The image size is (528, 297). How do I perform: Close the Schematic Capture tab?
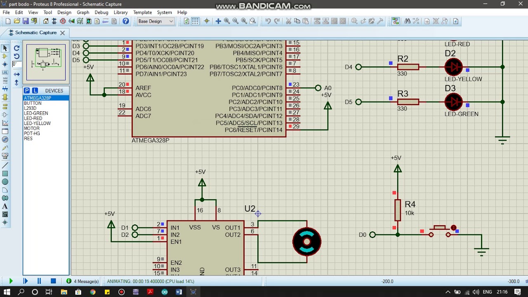(62, 33)
